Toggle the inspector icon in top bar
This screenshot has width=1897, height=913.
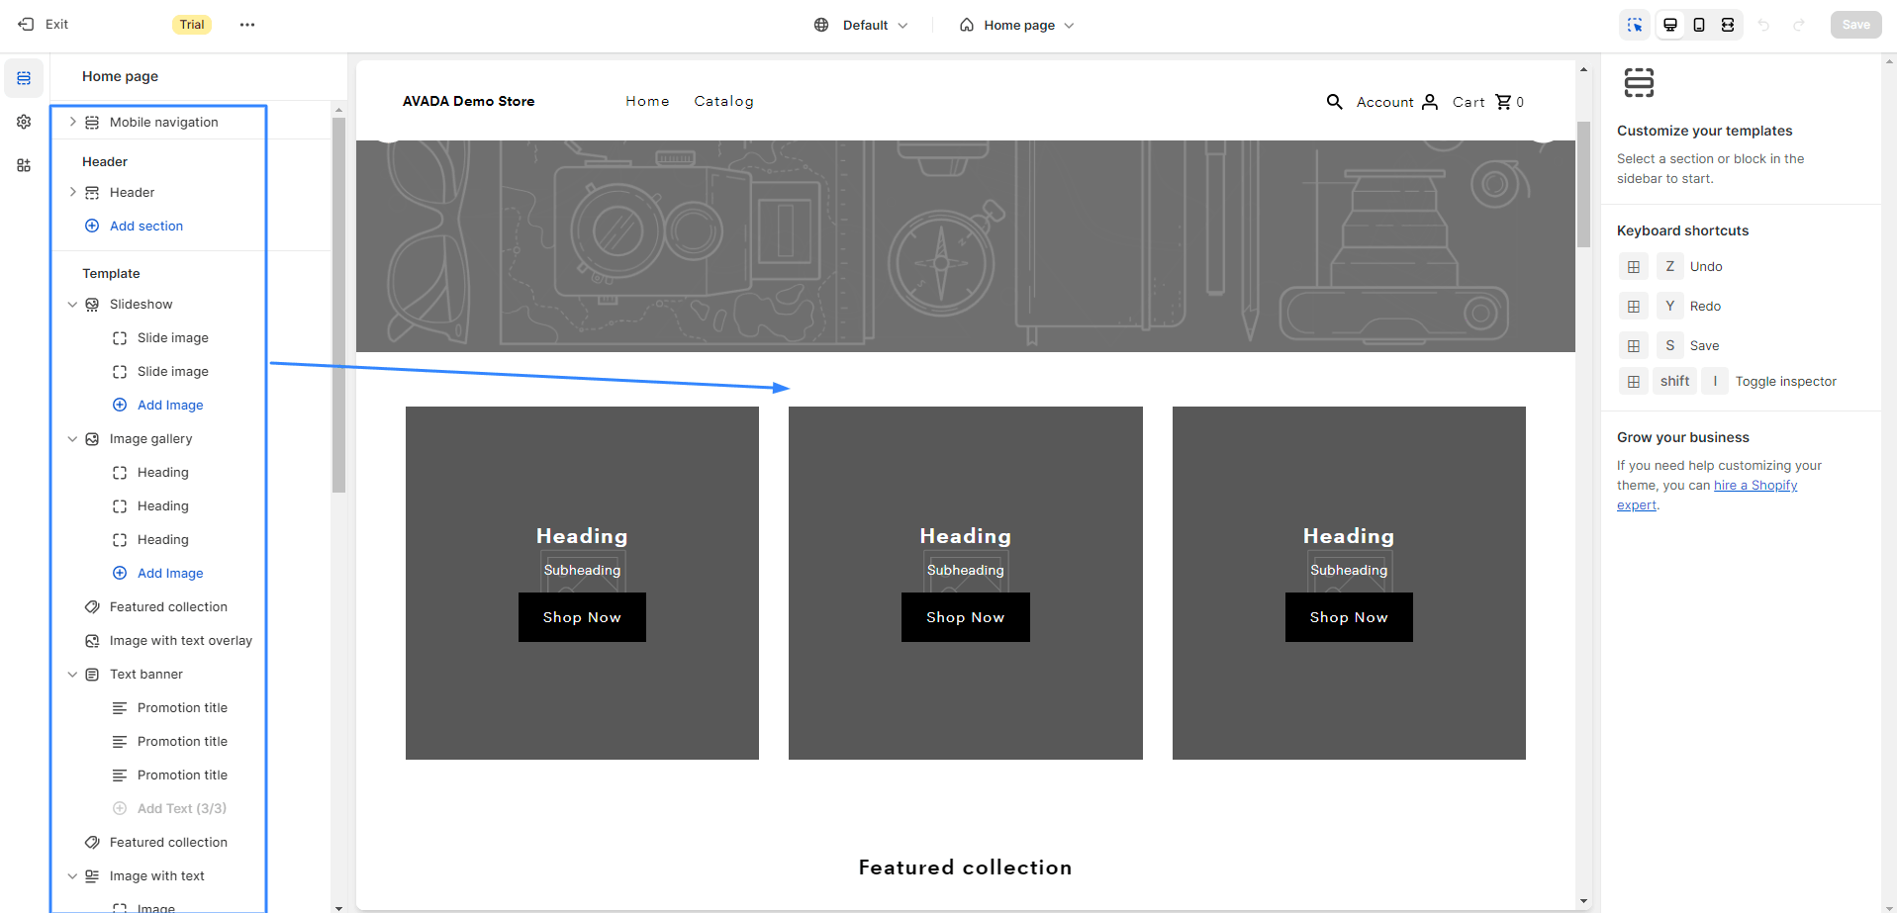point(1635,25)
